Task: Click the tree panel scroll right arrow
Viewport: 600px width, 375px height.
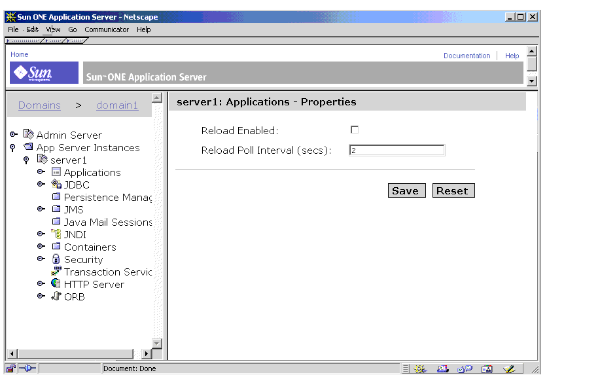Action: pyautogui.click(x=146, y=353)
